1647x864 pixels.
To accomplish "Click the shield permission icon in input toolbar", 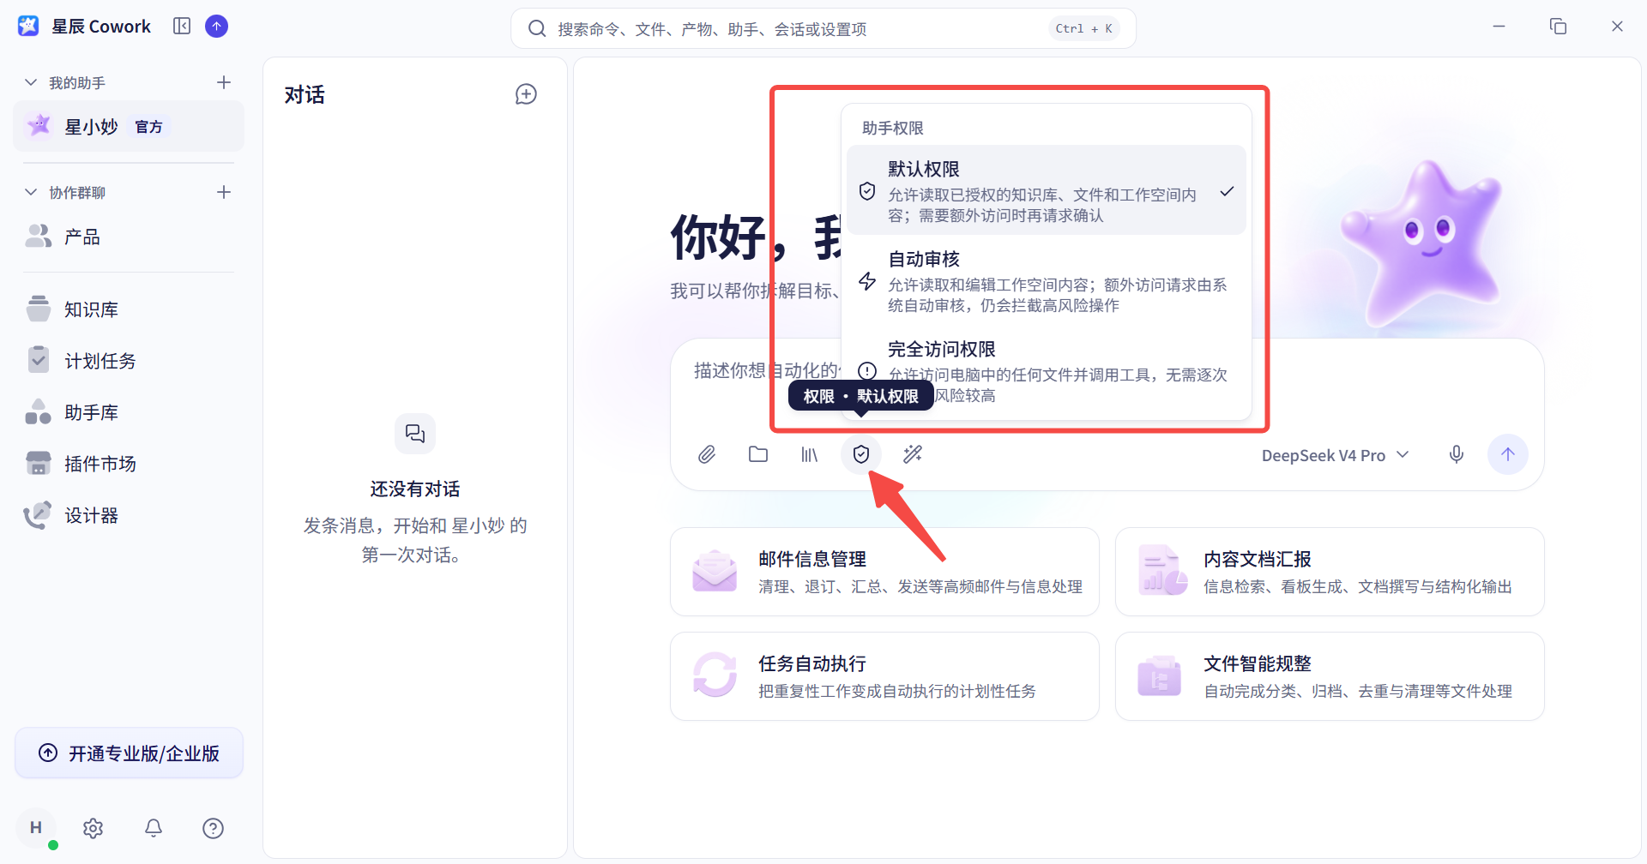I will (861, 454).
